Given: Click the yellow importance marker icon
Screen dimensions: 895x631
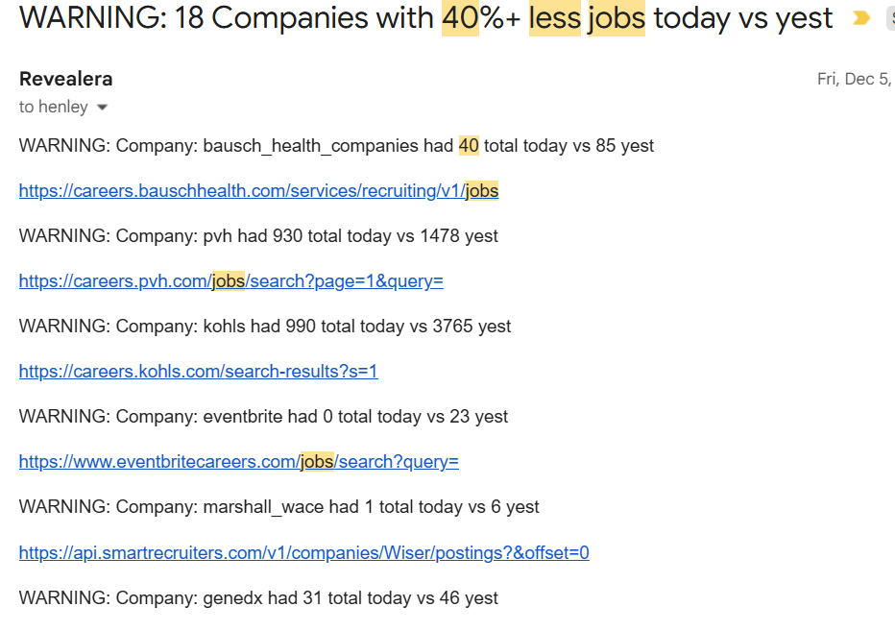Looking at the screenshot, I should [x=861, y=18].
